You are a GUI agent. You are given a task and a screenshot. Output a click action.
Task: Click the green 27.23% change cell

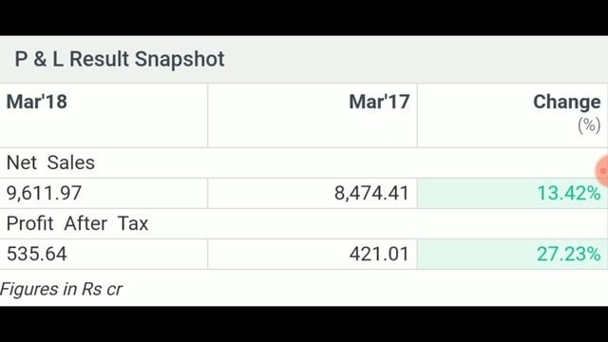pyautogui.click(x=512, y=254)
